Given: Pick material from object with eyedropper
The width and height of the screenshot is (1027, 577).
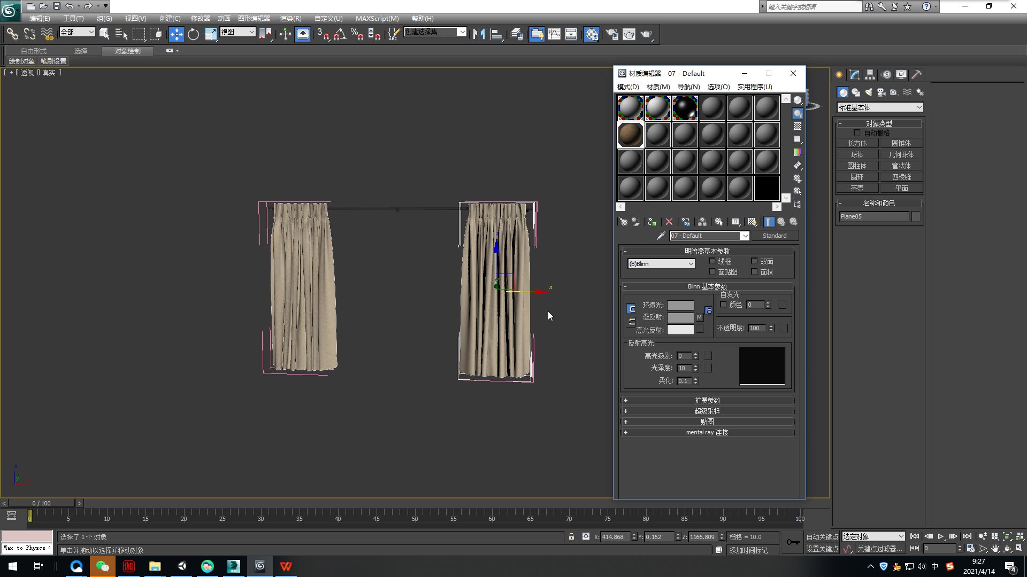Looking at the screenshot, I should (661, 236).
